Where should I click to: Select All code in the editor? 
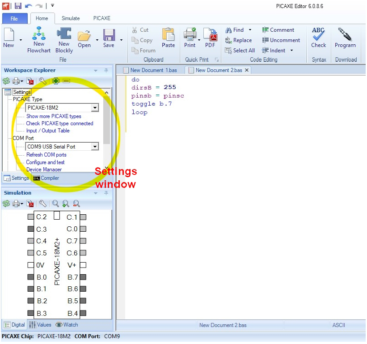pyautogui.click(x=240, y=51)
